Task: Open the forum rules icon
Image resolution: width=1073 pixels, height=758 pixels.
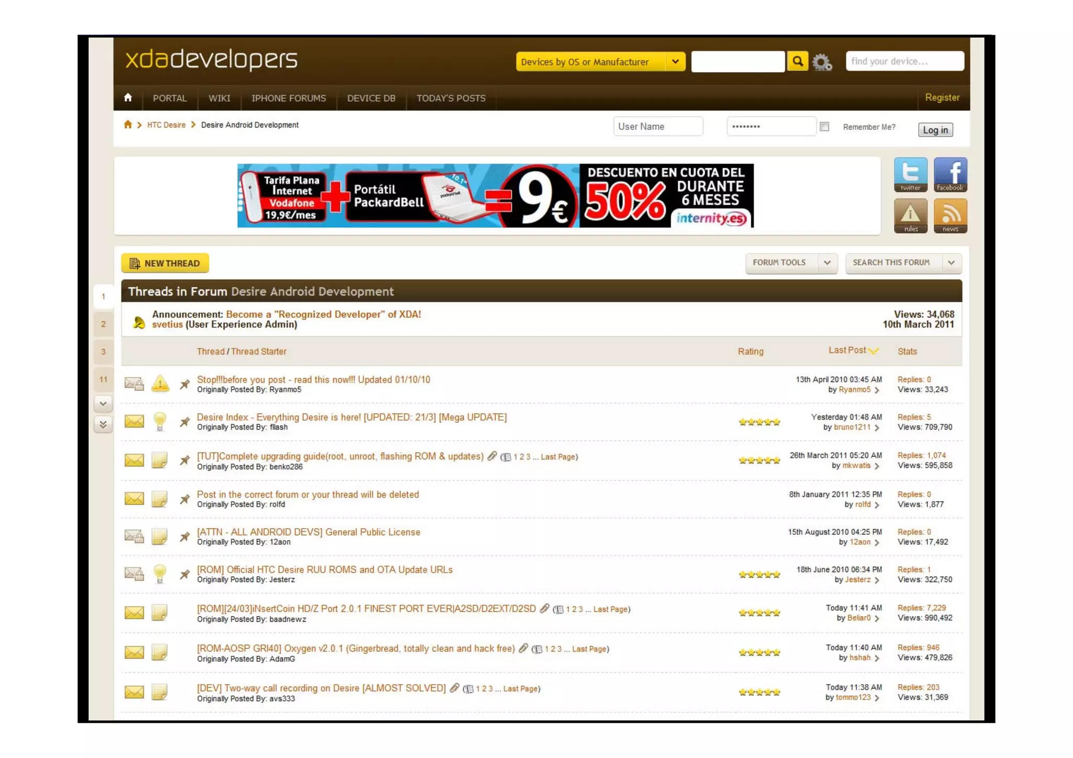Action: 911,215
